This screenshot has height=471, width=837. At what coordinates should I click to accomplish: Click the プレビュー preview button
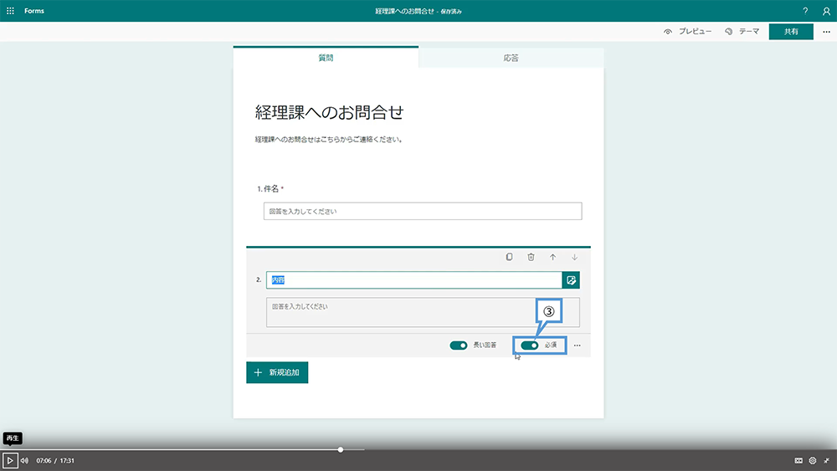[687, 32]
